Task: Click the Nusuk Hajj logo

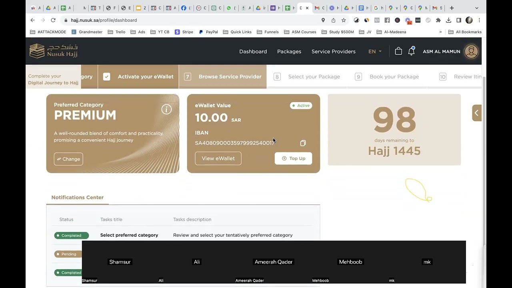Action: 54,51
